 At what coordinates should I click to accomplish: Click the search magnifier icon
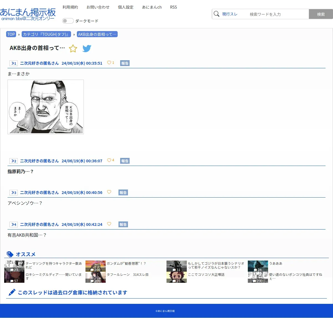pos(216,14)
